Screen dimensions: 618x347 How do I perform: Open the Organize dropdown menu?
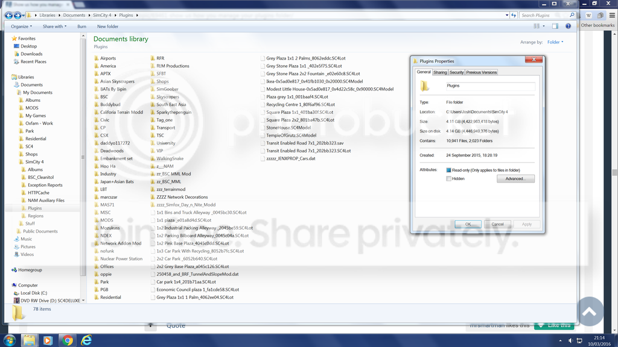point(21,27)
